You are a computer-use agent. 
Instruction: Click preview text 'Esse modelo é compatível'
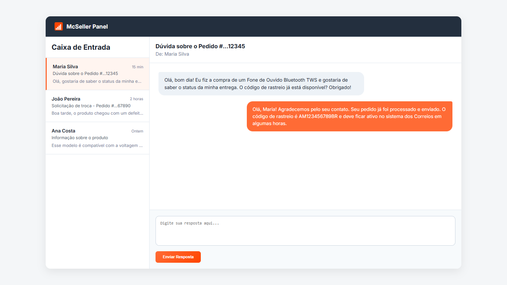click(97, 145)
